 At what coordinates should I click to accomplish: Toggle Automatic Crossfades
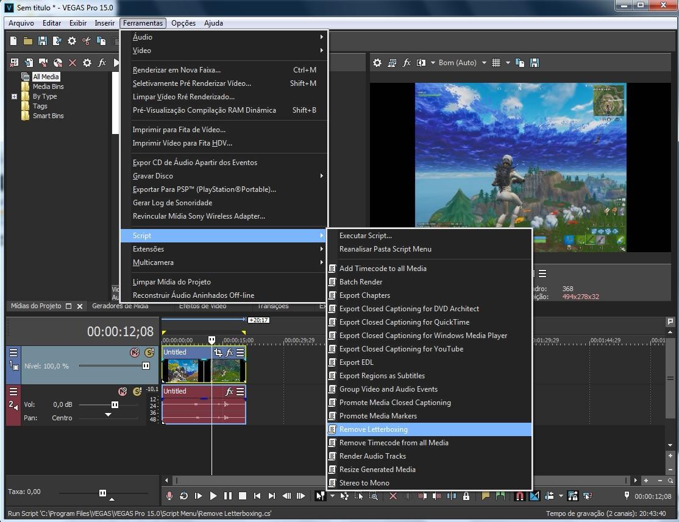point(535,496)
